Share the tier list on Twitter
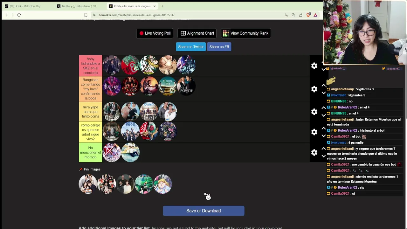 click(191, 47)
